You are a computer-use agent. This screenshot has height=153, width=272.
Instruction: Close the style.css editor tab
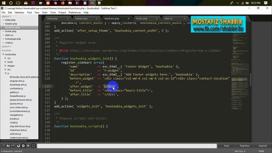[185, 19]
